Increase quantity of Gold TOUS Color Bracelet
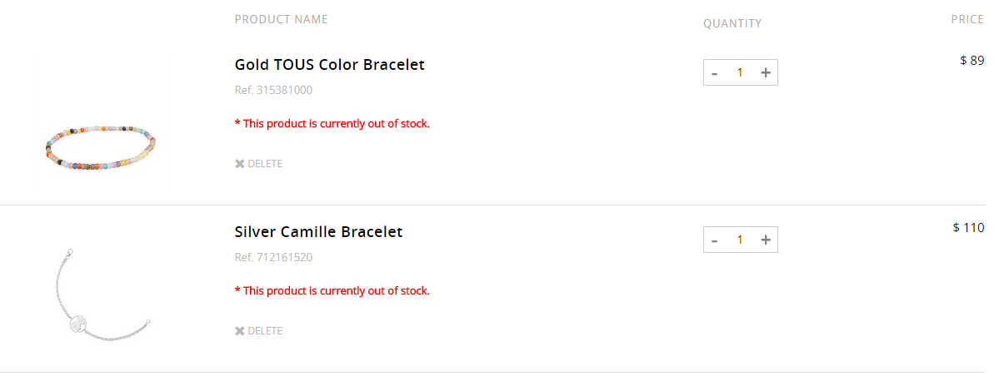Image resolution: width=1004 pixels, height=376 pixels. point(766,73)
